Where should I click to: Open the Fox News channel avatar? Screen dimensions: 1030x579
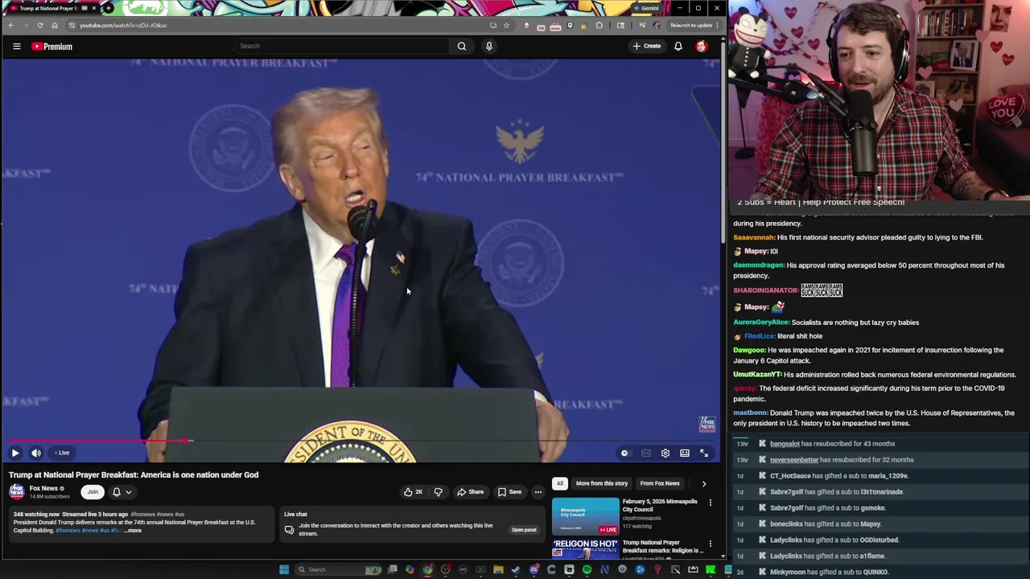pos(17,491)
